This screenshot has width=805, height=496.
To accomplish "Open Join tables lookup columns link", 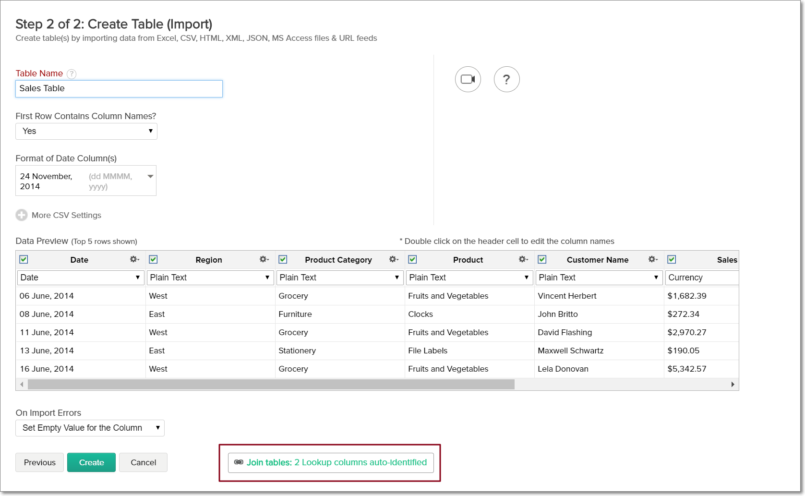I will pos(331,462).
